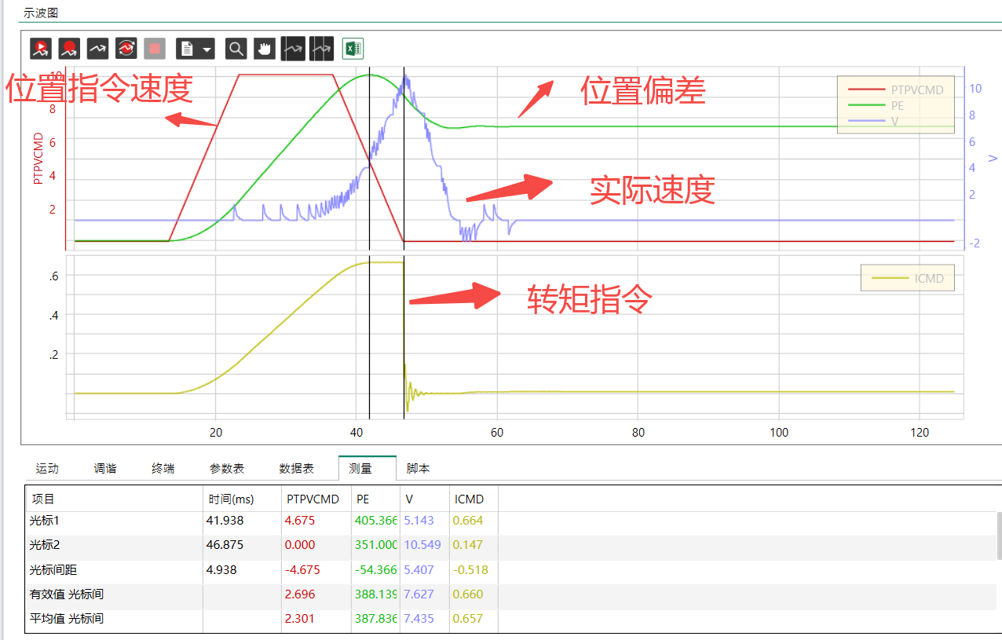Open the document file icon

point(187,49)
